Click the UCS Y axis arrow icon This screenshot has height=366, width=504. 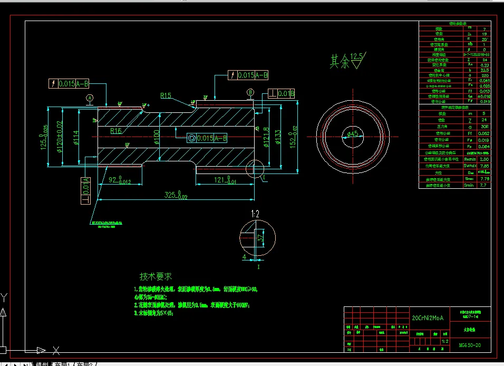tap(3, 313)
